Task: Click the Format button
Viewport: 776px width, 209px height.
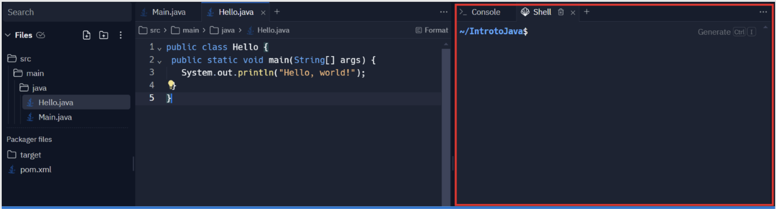Action: coord(432,30)
